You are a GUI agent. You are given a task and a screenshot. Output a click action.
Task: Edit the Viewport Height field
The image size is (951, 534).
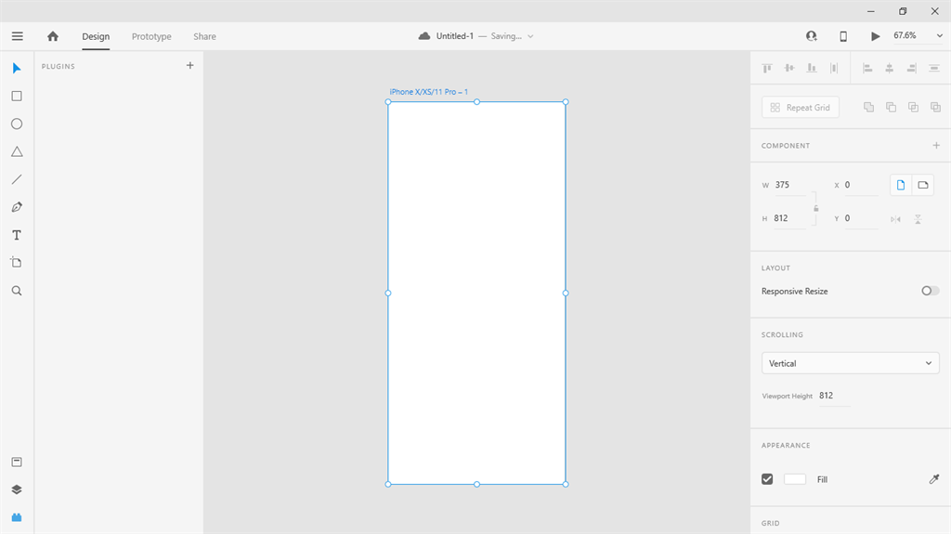(835, 396)
